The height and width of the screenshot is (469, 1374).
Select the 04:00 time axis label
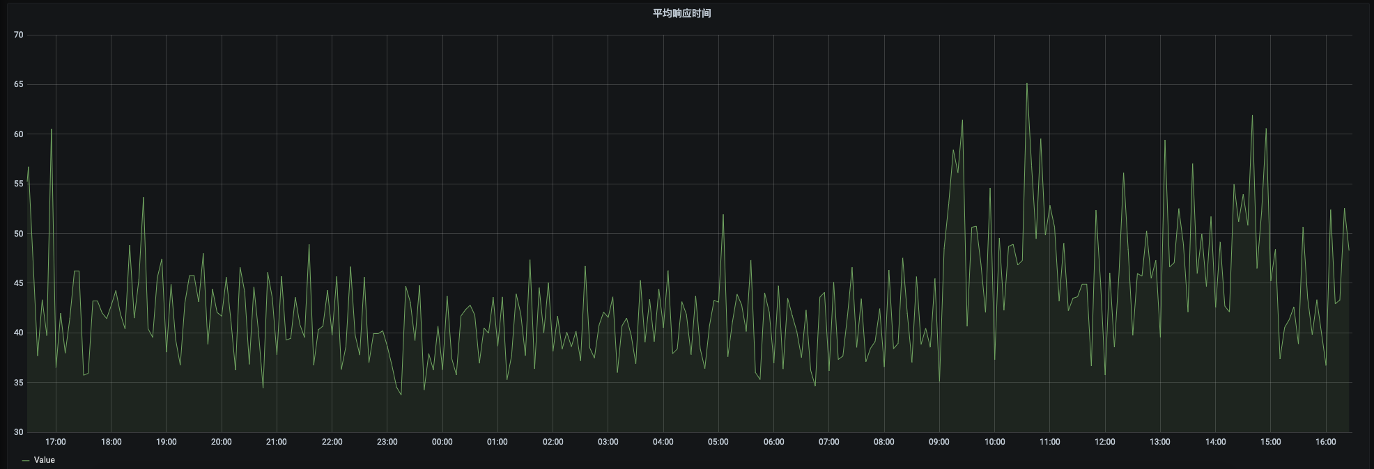pos(663,442)
